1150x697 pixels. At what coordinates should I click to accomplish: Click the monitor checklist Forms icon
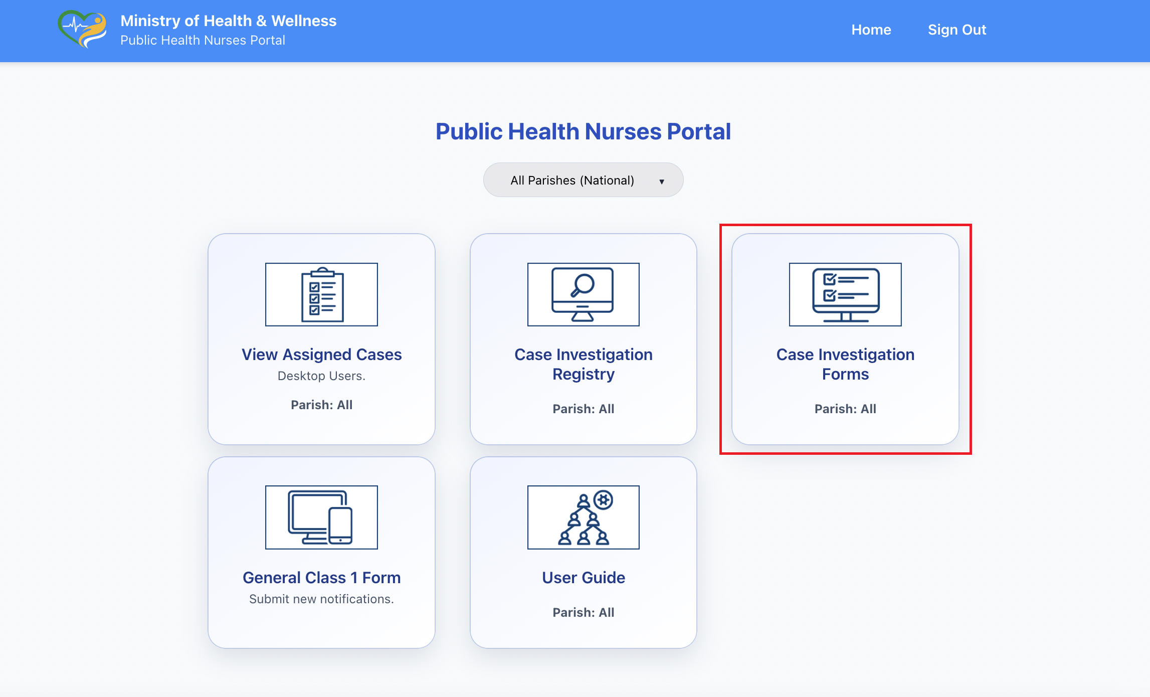[x=845, y=294]
